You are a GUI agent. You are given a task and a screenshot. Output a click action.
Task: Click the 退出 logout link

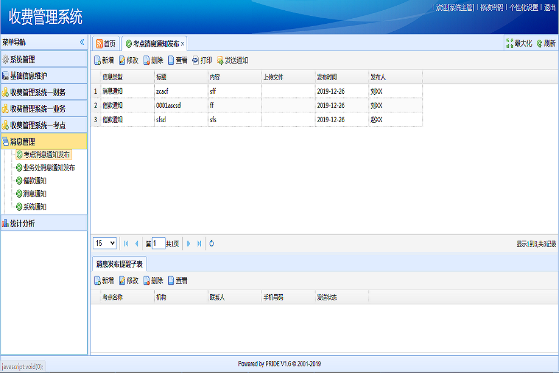[550, 7]
